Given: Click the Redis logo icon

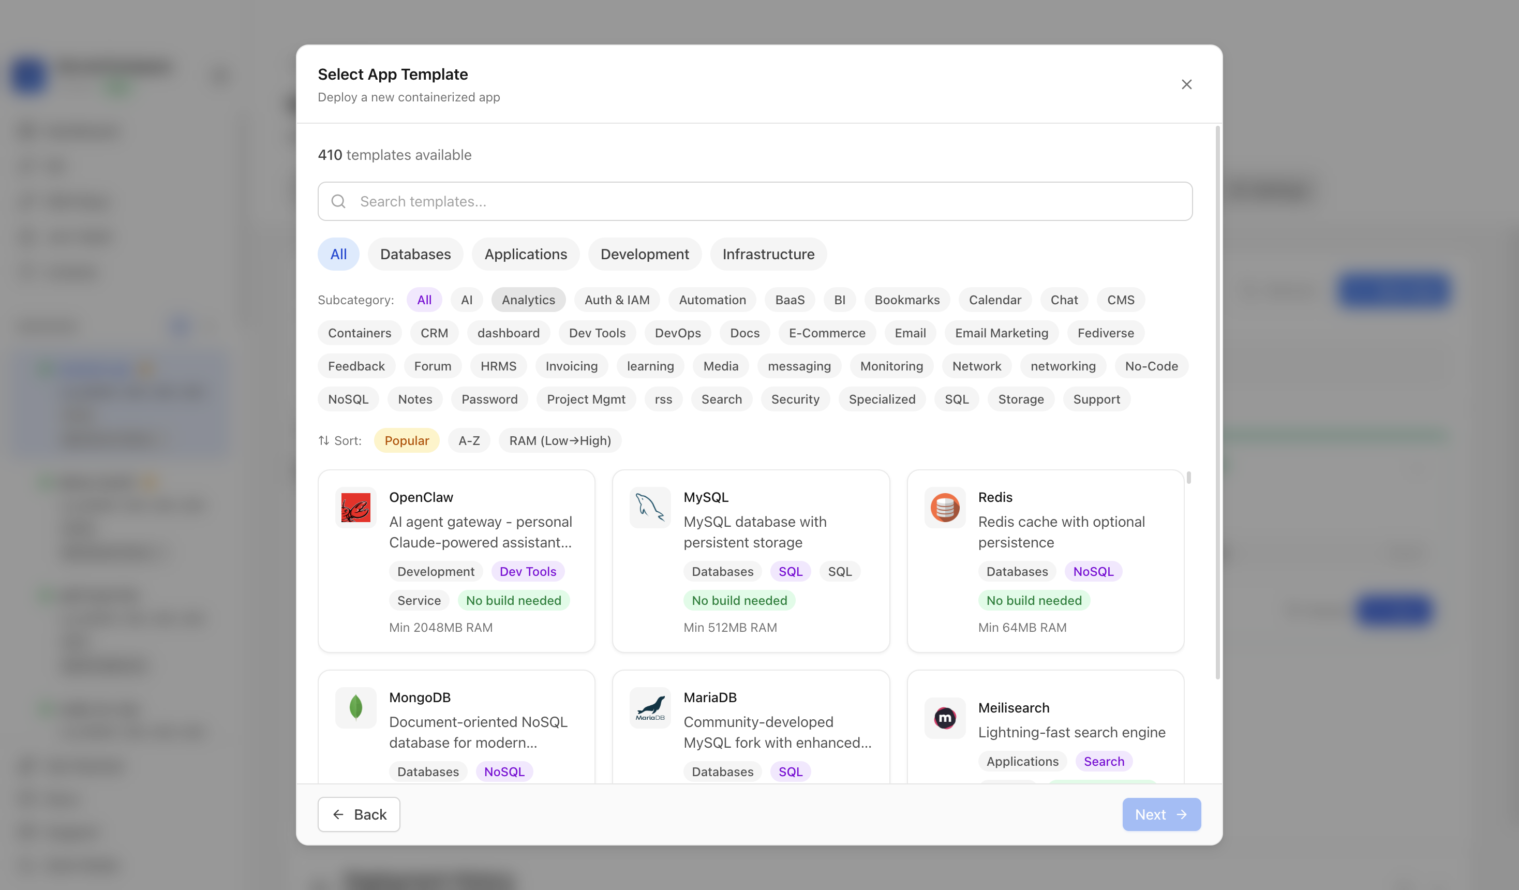Looking at the screenshot, I should (x=945, y=508).
